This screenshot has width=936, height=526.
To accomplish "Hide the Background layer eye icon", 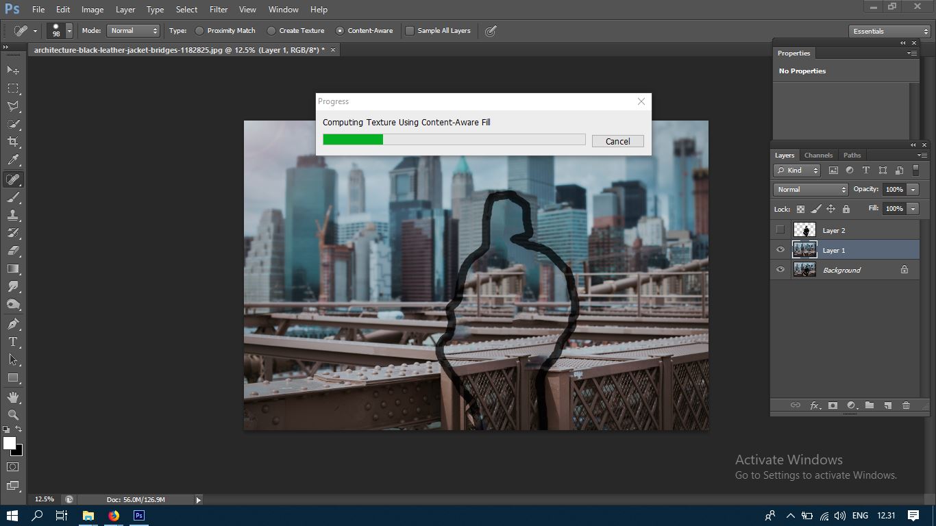I will [x=780, y=270].
